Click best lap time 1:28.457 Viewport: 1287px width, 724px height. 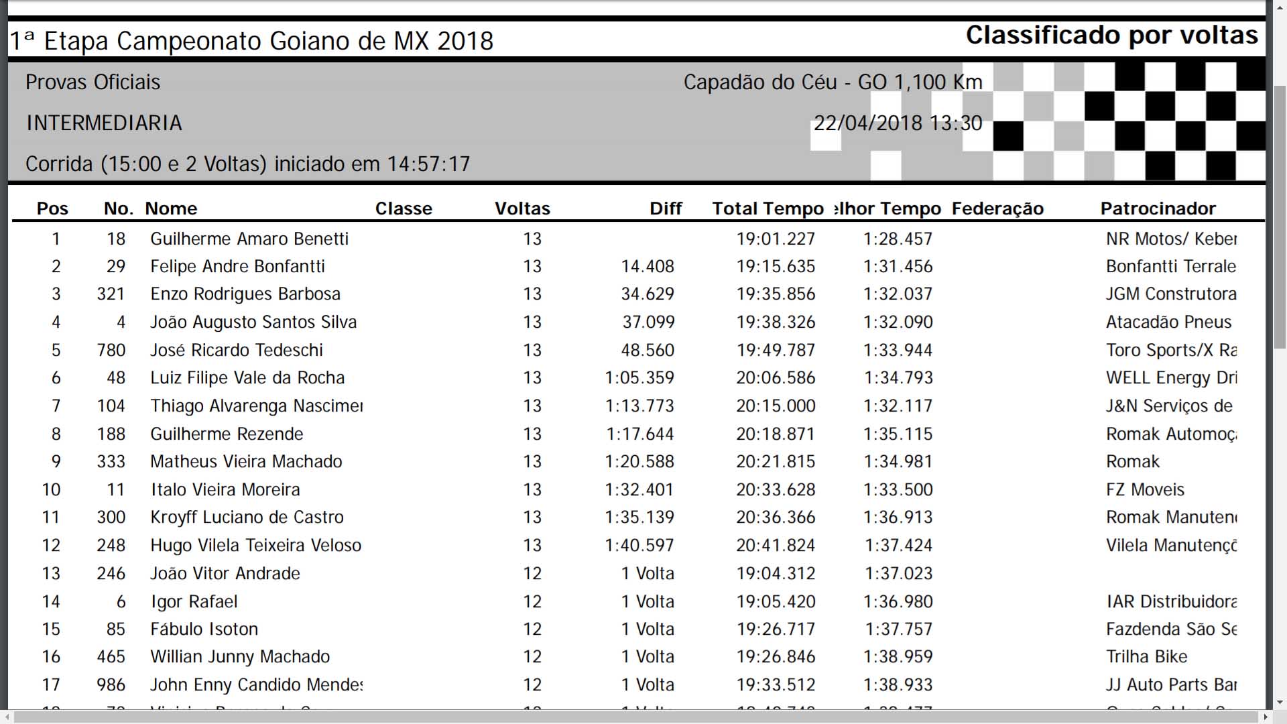(x=898, y=239)
